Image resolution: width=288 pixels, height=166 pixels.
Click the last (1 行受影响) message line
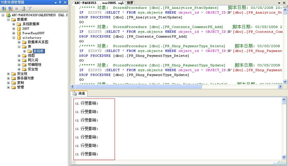(87, 154)
